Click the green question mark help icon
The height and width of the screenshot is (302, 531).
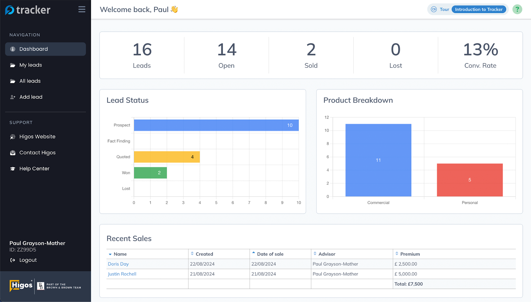point(517,9)
